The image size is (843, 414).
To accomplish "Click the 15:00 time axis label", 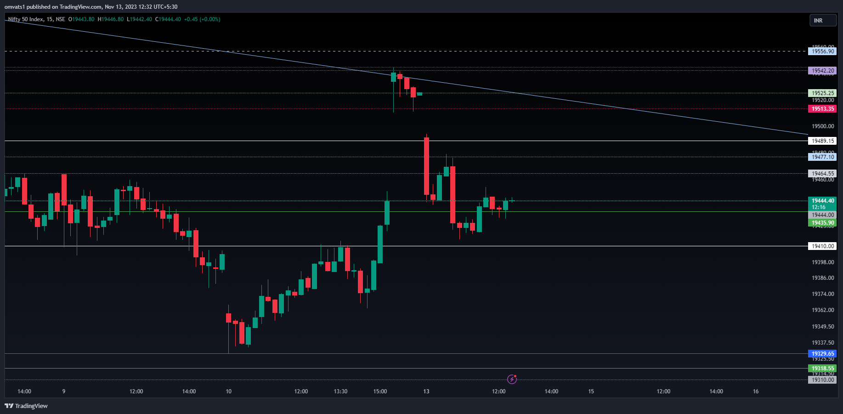I will (380, 391).
